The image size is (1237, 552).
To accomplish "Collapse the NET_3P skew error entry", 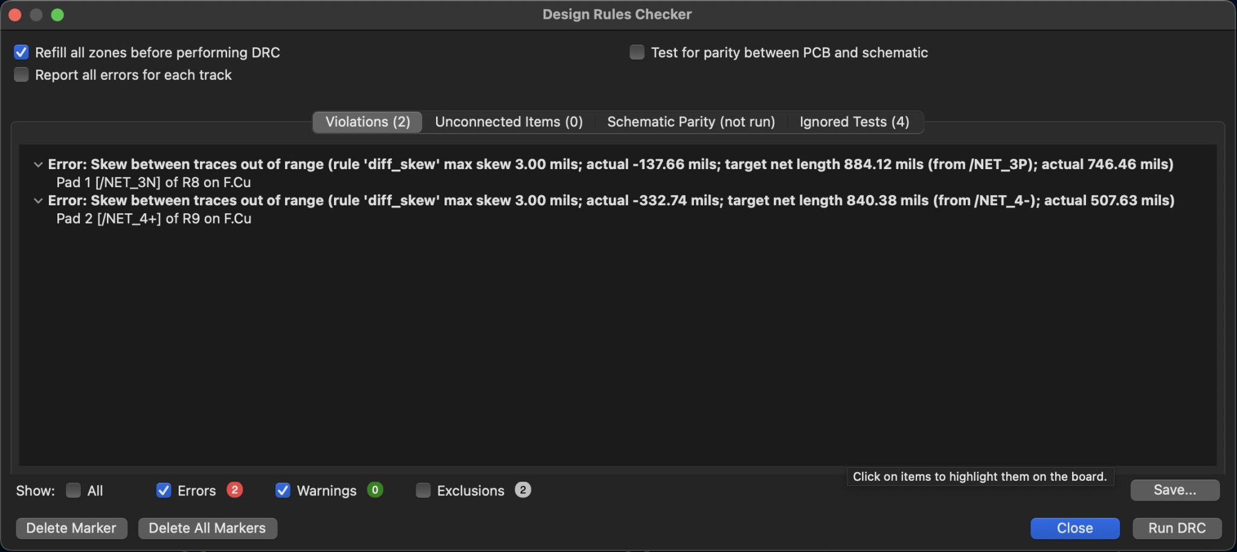I will tap(38, 164).
